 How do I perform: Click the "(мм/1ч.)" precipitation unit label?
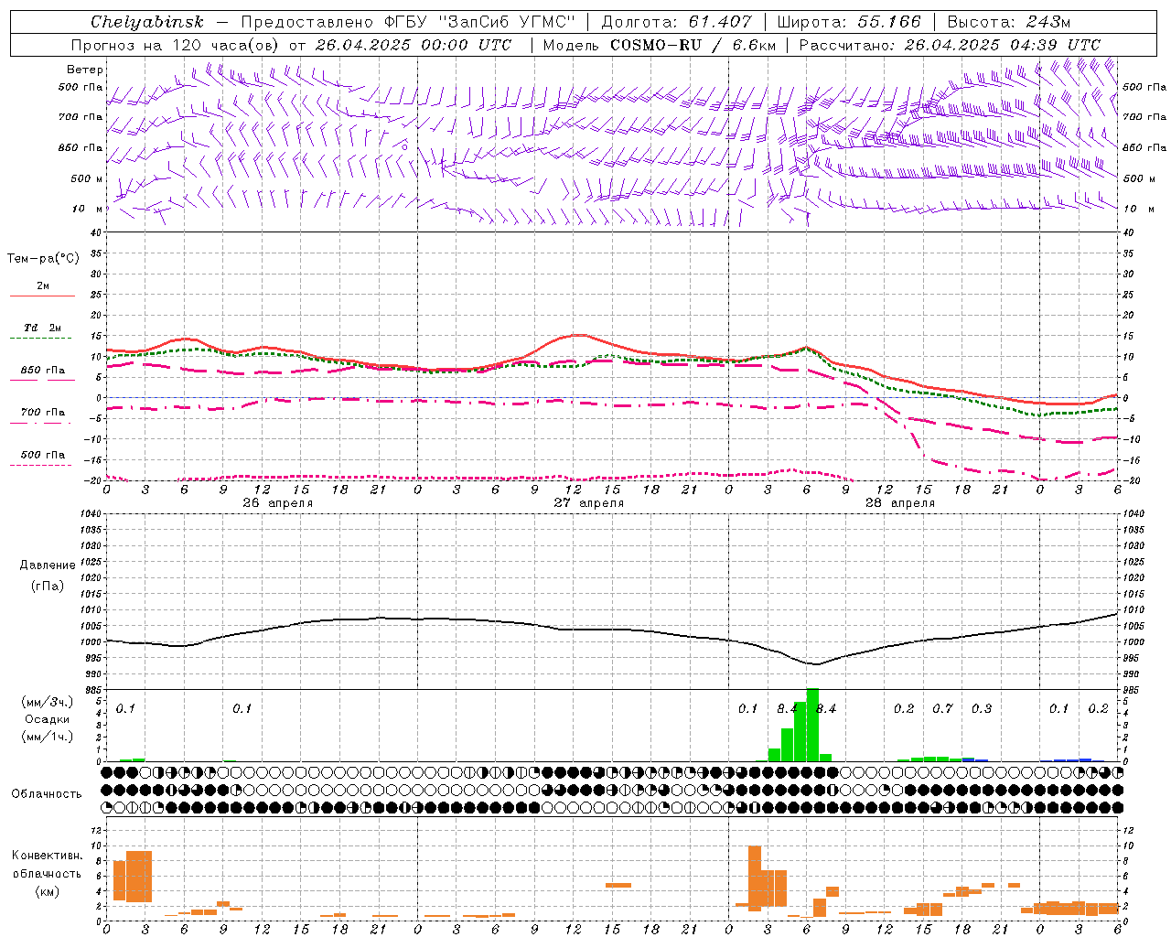[x=48, y=737]
